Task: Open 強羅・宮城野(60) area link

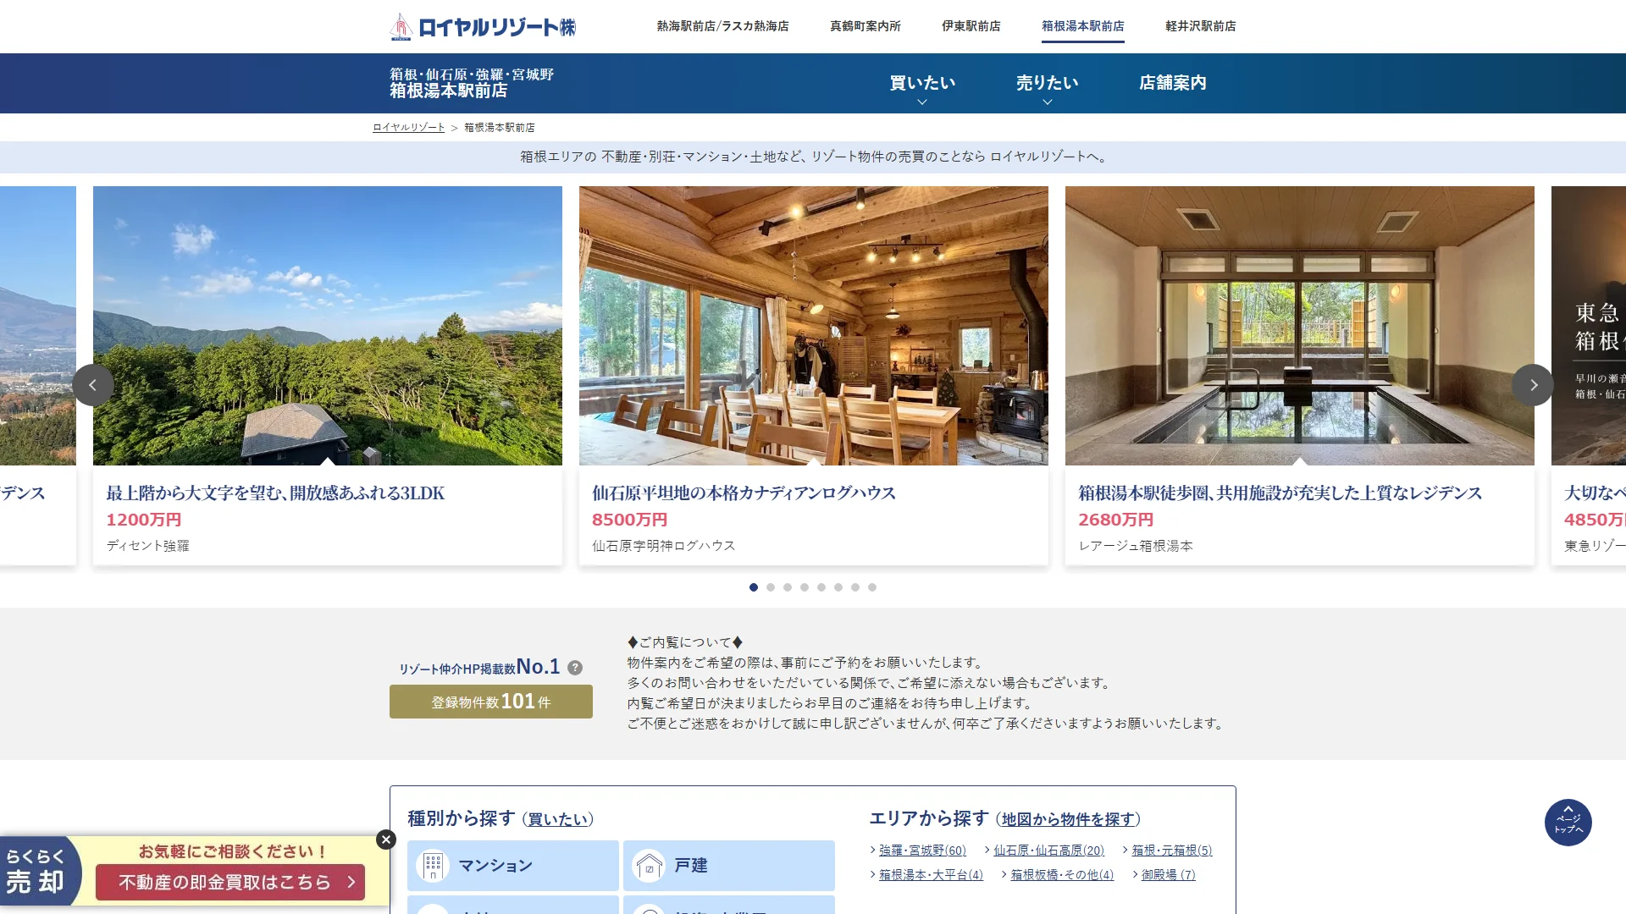Action: pyautogui.click(x=922, y=851)
